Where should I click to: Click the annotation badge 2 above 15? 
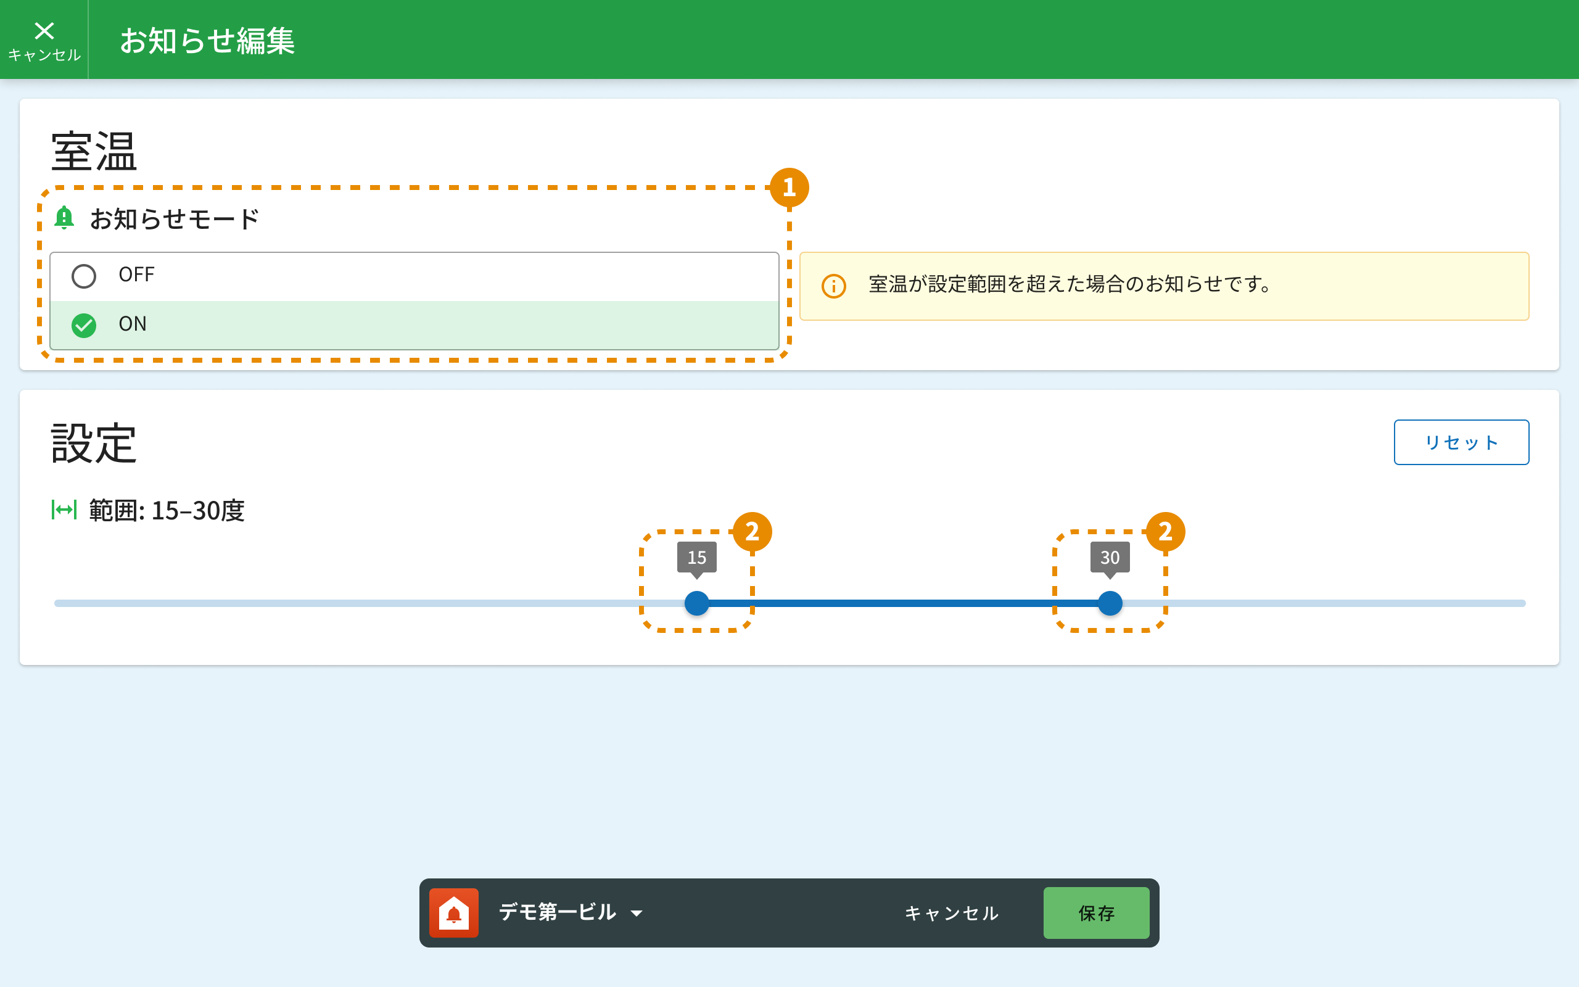752,531
